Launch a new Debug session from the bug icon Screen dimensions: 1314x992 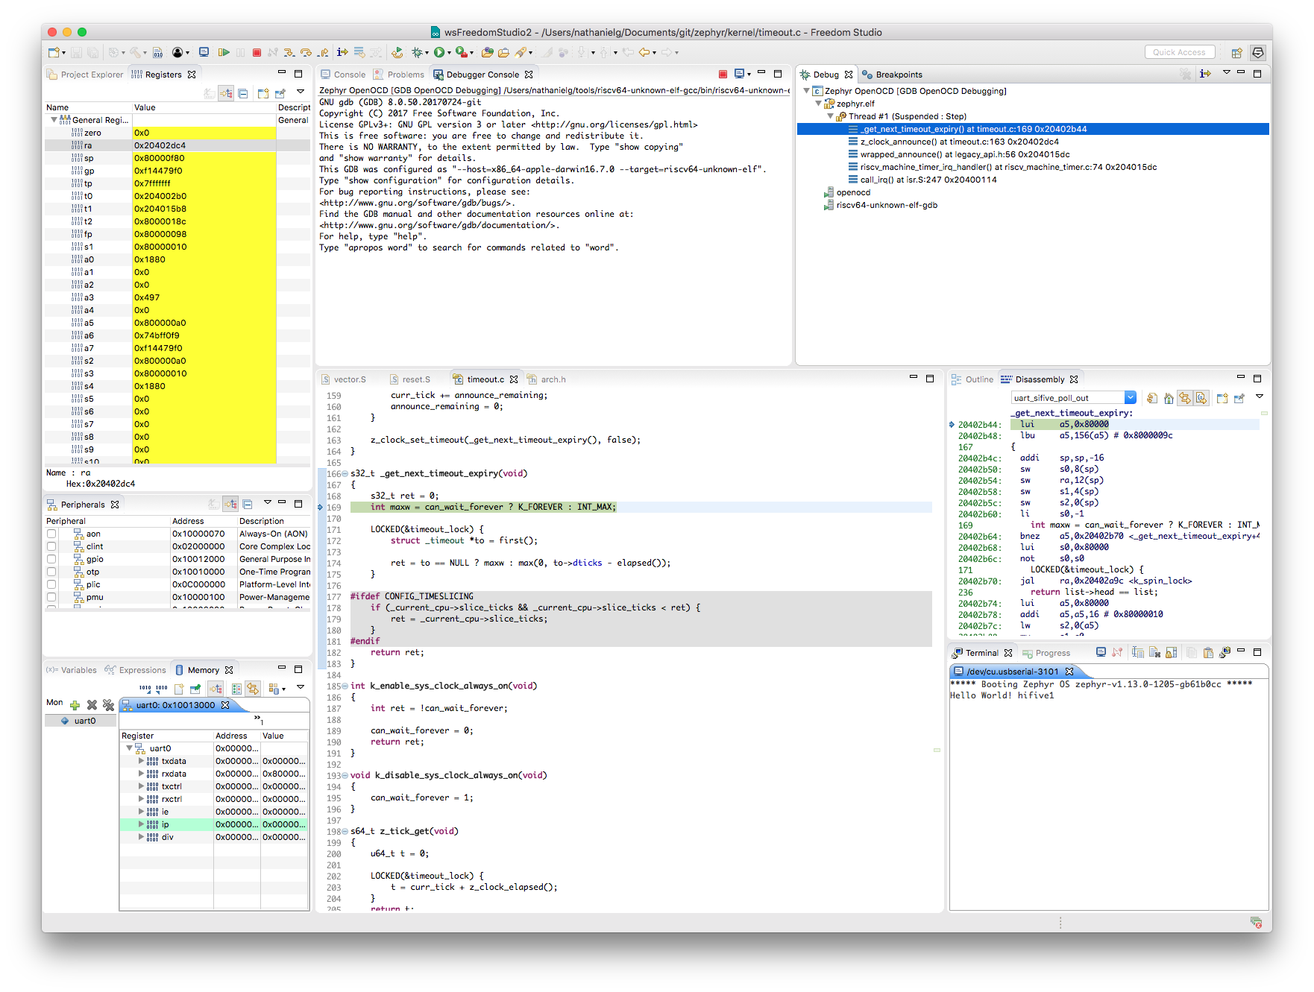(417, 52)
